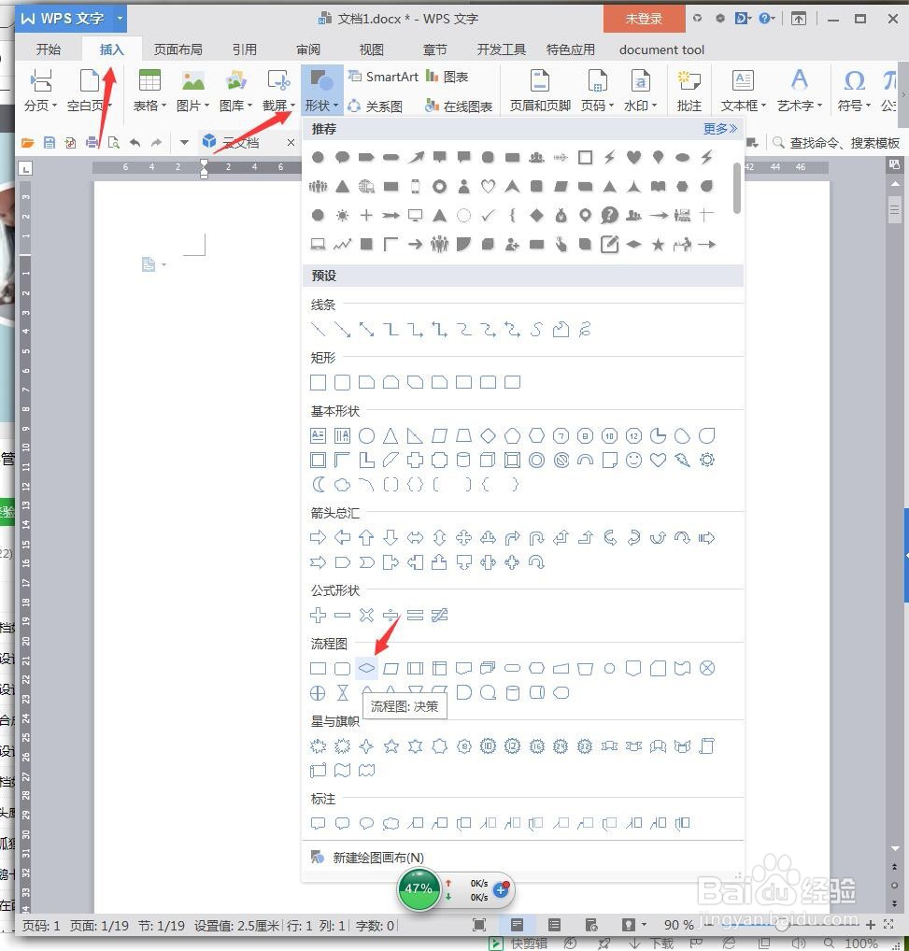Open the 开发工具 developer tab
This screenshot has width=909, height=951.
coord(501,50)
